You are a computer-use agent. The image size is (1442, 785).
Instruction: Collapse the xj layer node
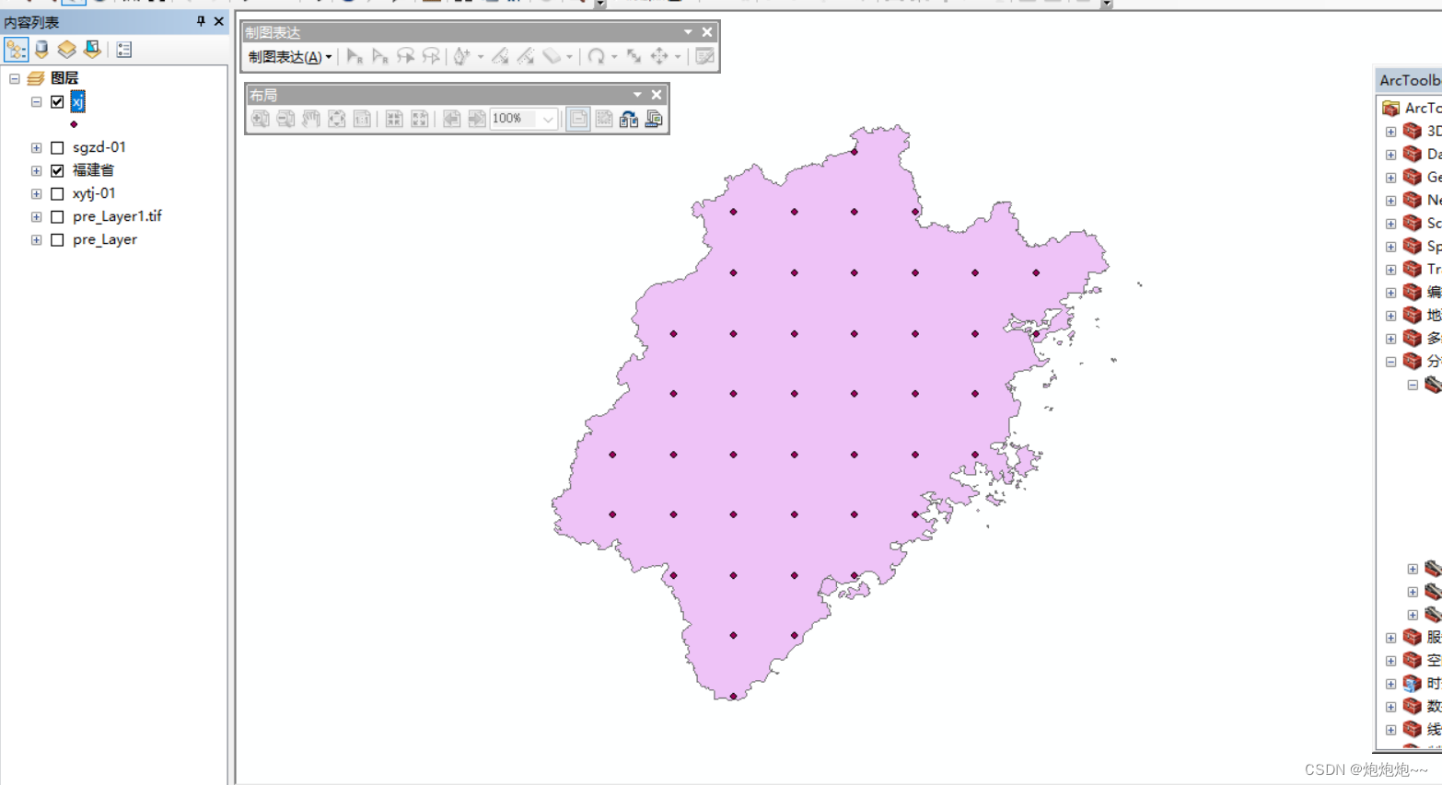pos(36,102)
